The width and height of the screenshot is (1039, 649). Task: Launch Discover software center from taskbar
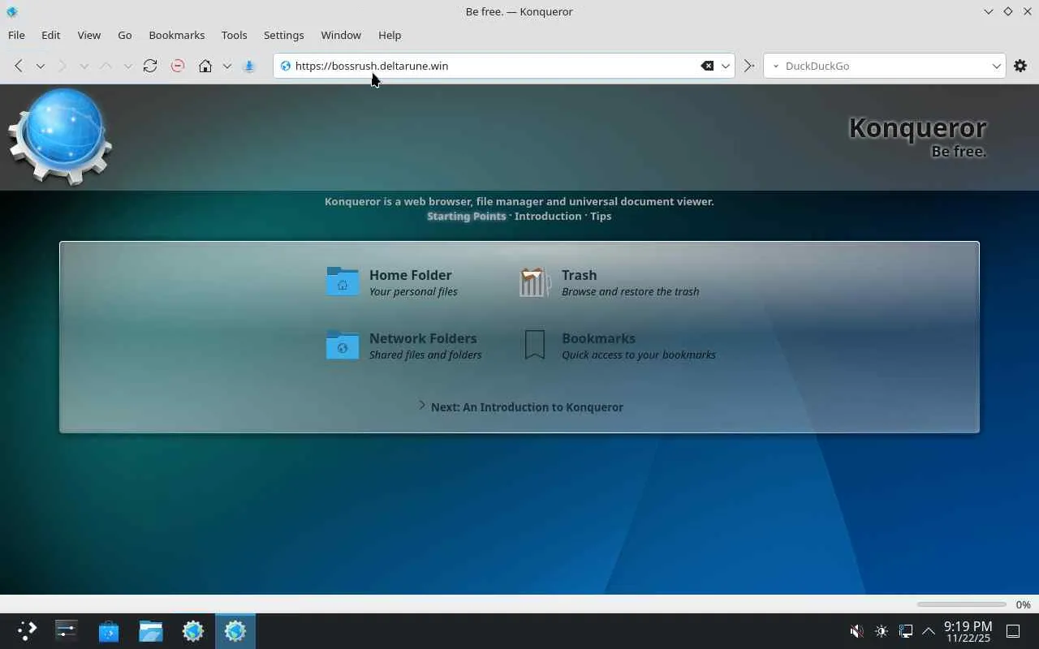pos(109,631)
